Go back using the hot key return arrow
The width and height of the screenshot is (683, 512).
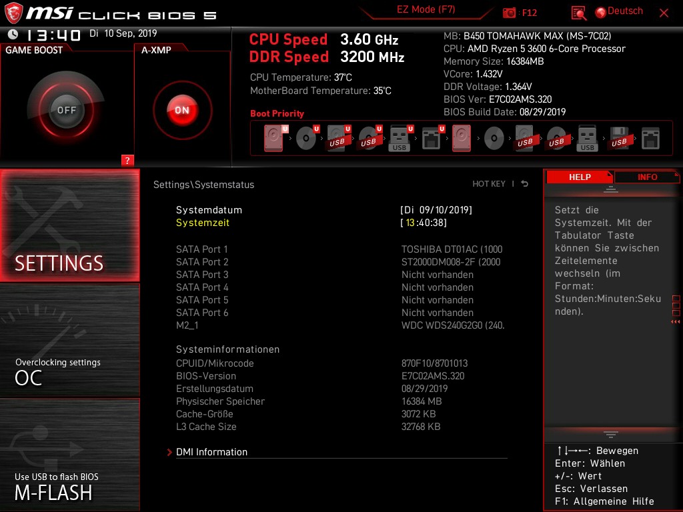pyautogui.click(x=525, y=184)
